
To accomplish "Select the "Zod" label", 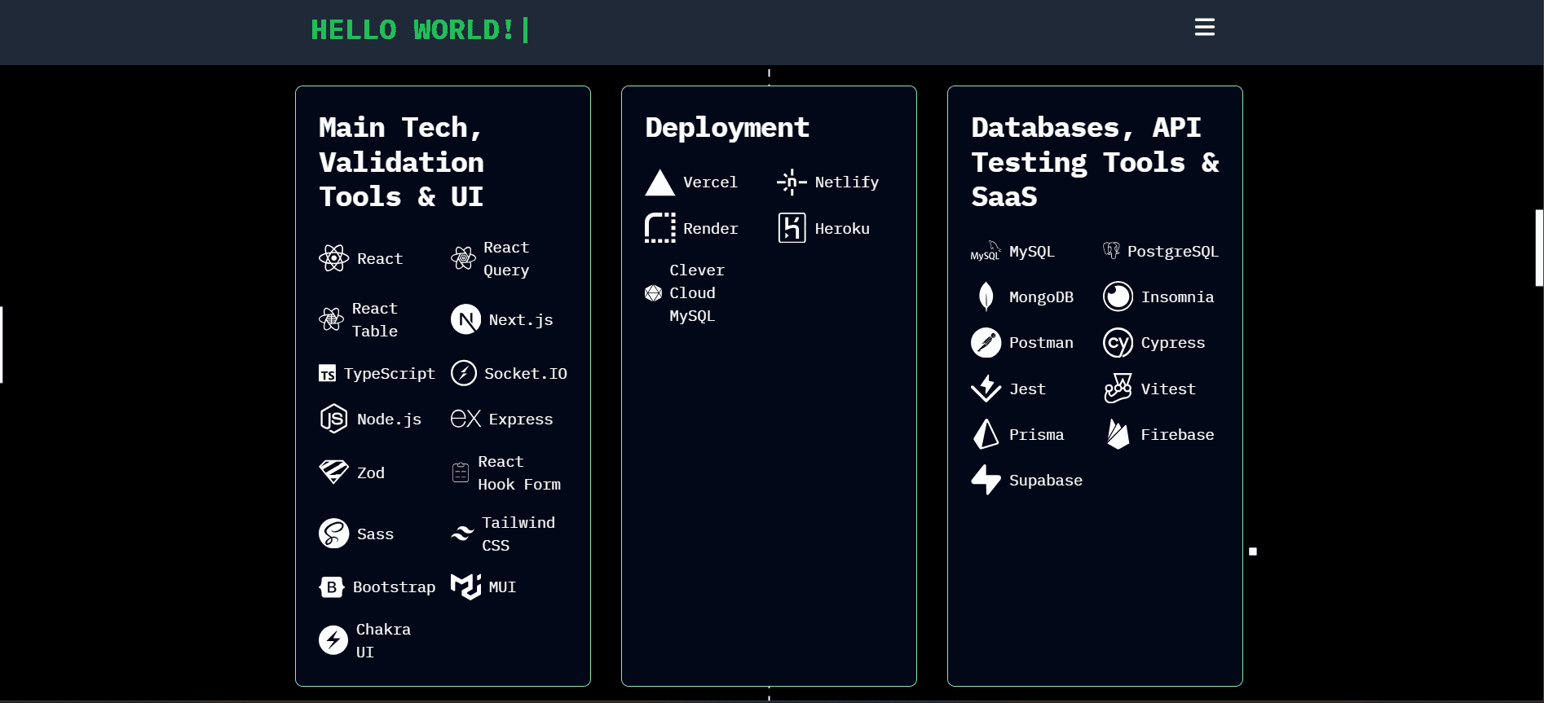I will tap(371, 472).
